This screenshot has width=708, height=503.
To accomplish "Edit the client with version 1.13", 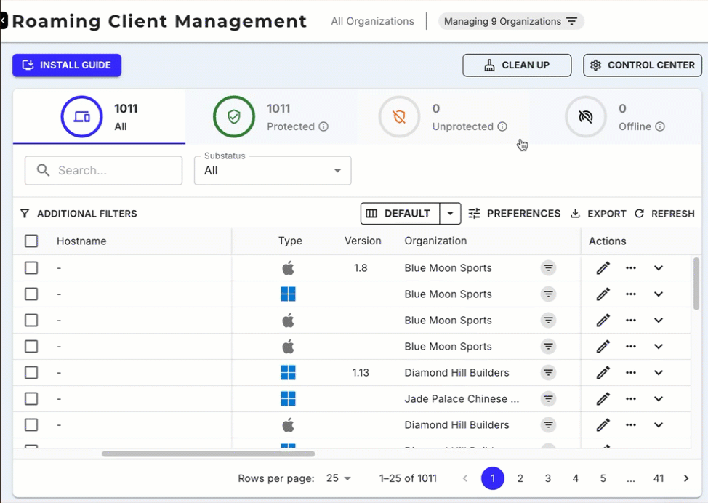I will (x=603, y=373).
